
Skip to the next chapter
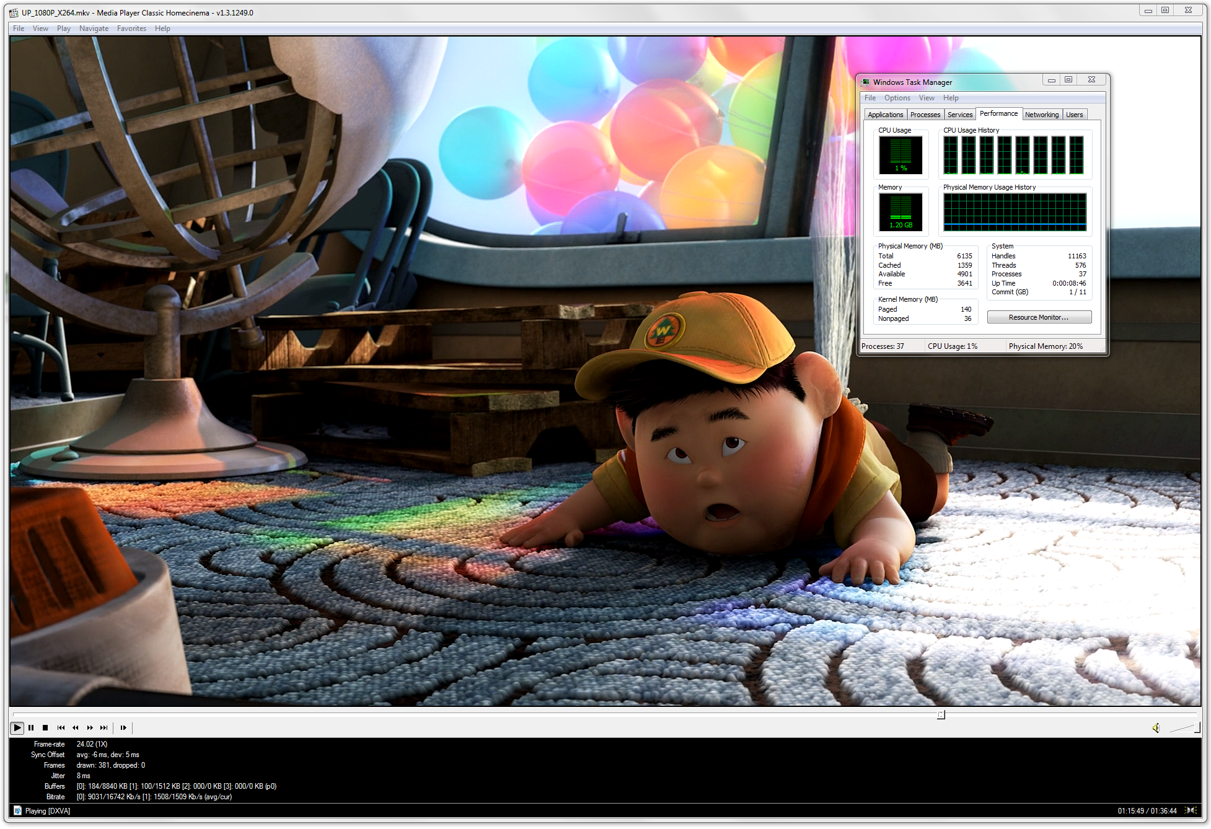click(x=104, y=727)
